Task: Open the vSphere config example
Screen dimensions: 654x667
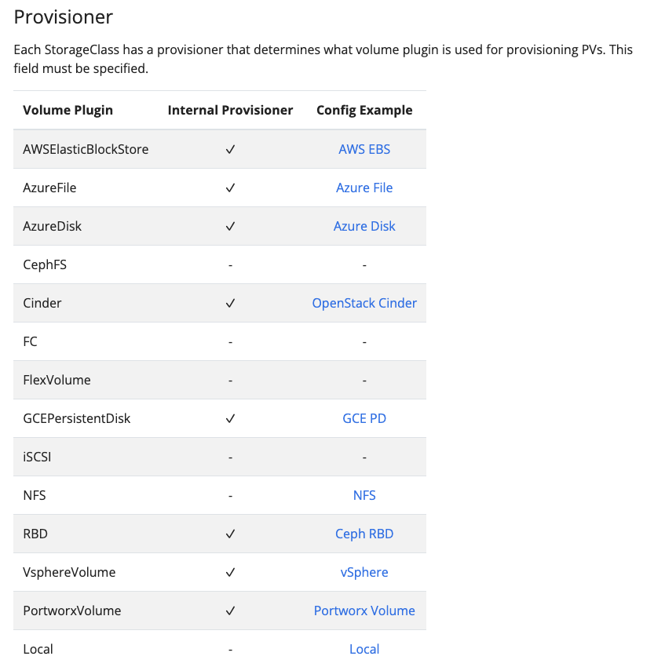Action: tap(364, 572)
